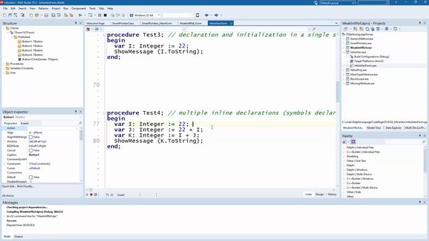The image size is (429, 241).
Task: Pin the Projects panel
Action: (420, 23)
